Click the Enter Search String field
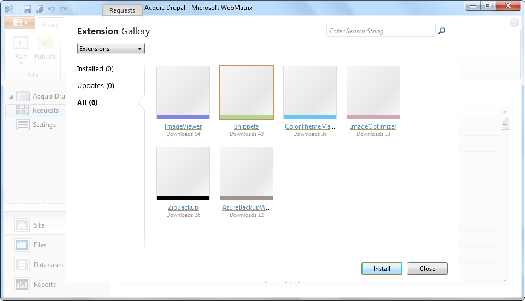The image size is (525, 301). (381, 31)
